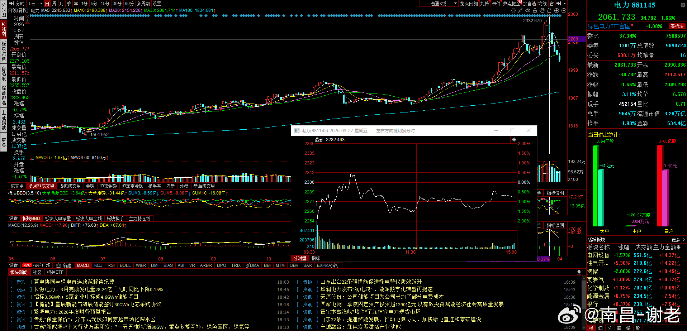Screen dimensions: 687x331
Task: Switch to 分时 intraday view in top toolbar
Action: 20,4
